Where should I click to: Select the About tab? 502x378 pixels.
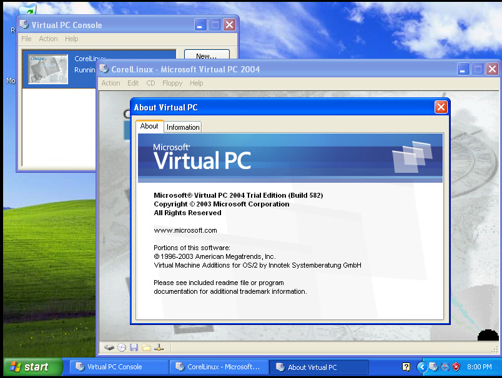point(149,126)
